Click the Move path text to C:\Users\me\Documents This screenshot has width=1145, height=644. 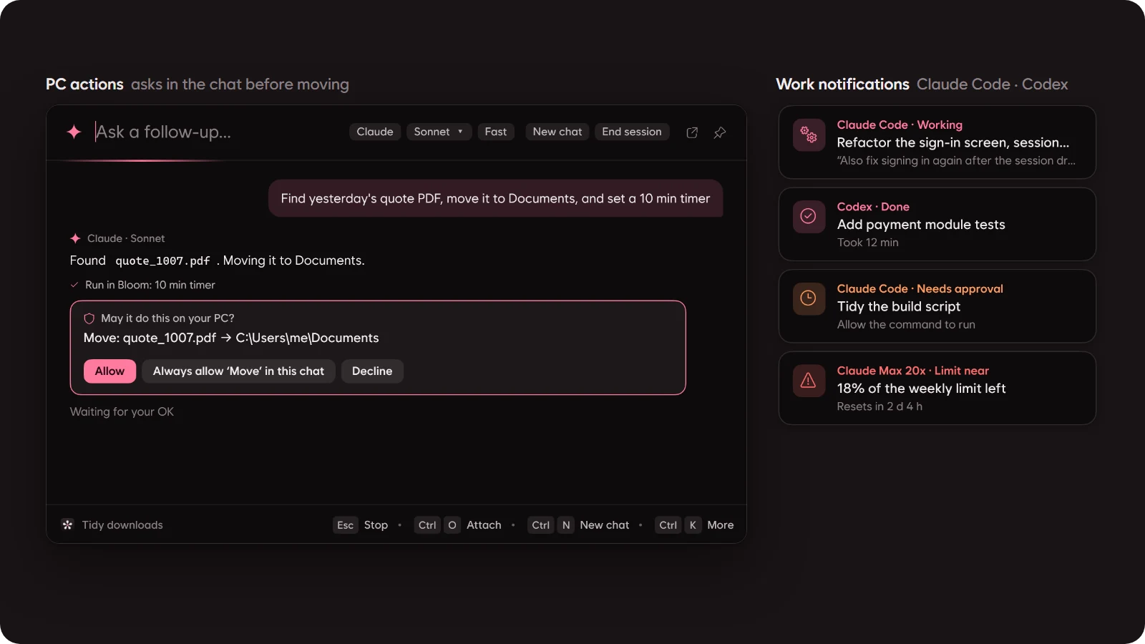[x=231, y=338]
